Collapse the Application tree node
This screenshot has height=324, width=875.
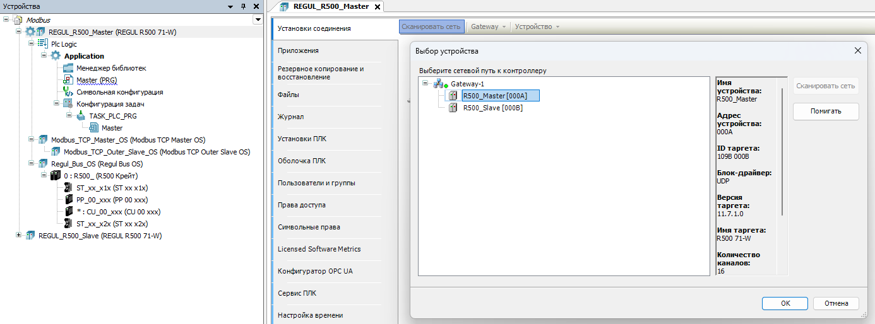coord(44,56)
